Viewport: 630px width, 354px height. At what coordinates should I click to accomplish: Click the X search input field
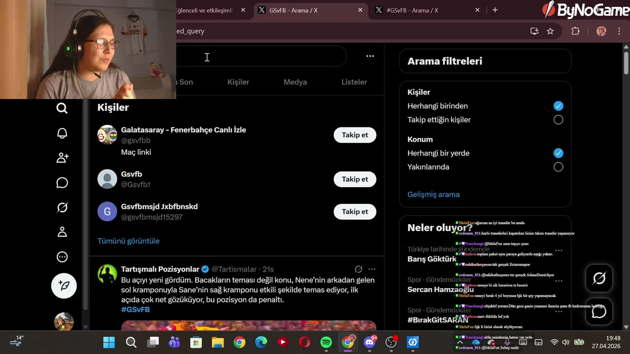coord(261,57)
